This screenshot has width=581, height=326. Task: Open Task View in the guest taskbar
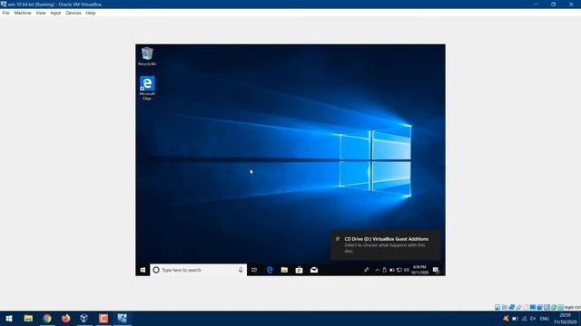click(x=254, y=270)
